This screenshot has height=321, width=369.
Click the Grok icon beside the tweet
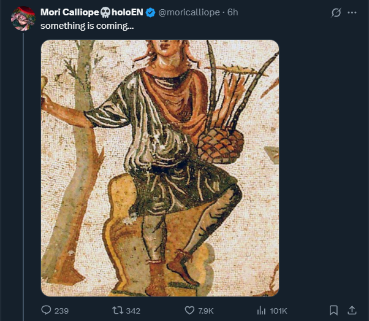(336, 12)
